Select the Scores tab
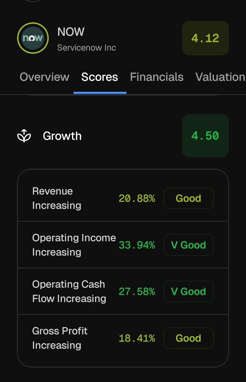 tap(100, 77)
